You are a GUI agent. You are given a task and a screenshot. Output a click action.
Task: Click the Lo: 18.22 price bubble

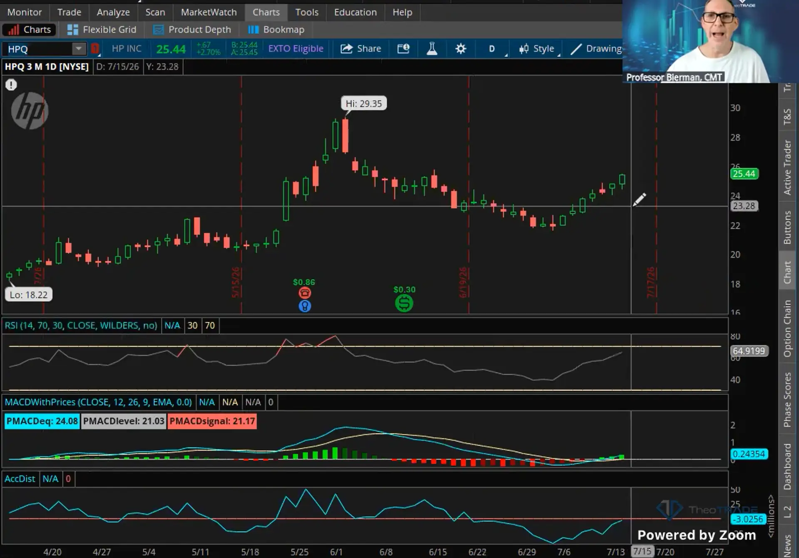click(x=29, y=295)
